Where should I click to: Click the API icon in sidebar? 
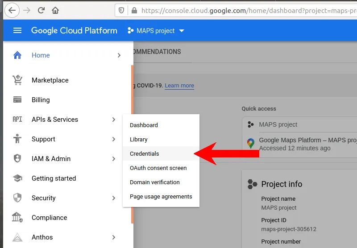pos(17,119)
